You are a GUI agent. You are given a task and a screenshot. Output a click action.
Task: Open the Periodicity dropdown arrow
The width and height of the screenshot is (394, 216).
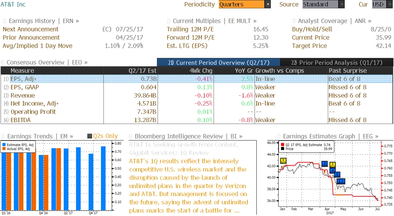coord(268,4)
